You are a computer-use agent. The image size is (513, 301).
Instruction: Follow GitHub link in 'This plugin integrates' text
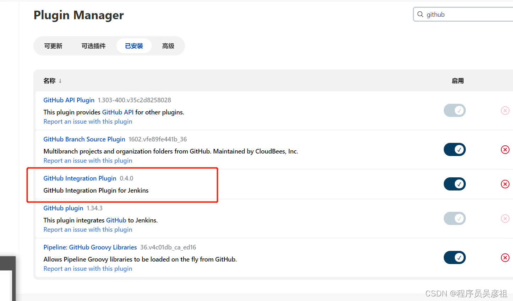116,220
